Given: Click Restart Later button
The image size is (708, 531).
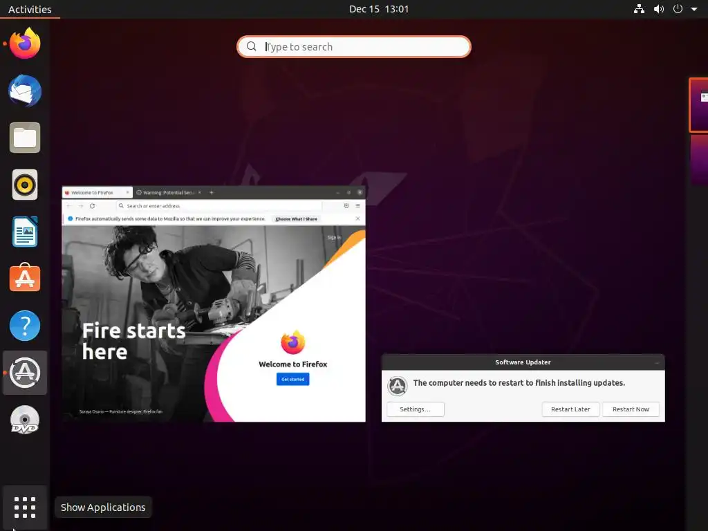Looking at the screenshot, I should pyautogui.click(x=570, y=409).
